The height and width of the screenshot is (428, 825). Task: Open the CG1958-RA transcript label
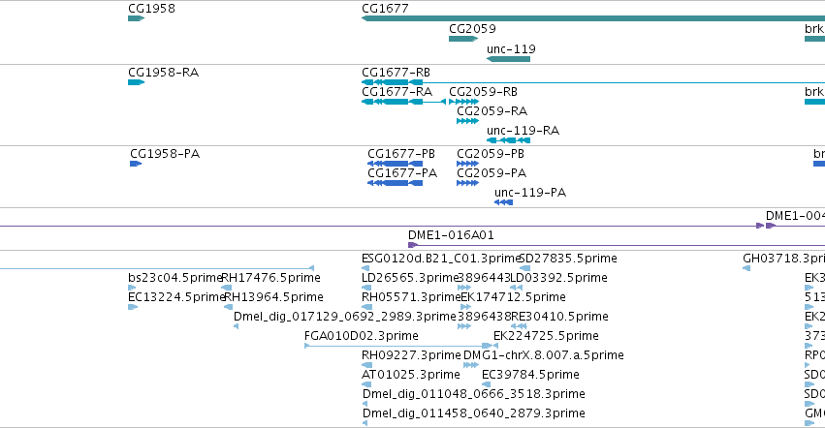(x=163, y=73)
